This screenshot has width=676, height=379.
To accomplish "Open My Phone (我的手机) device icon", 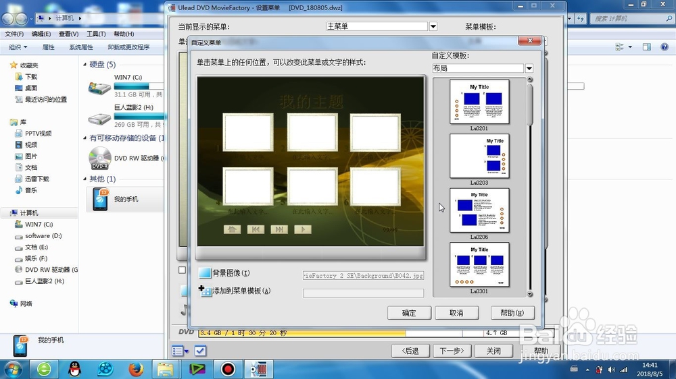I will (100, 199).
